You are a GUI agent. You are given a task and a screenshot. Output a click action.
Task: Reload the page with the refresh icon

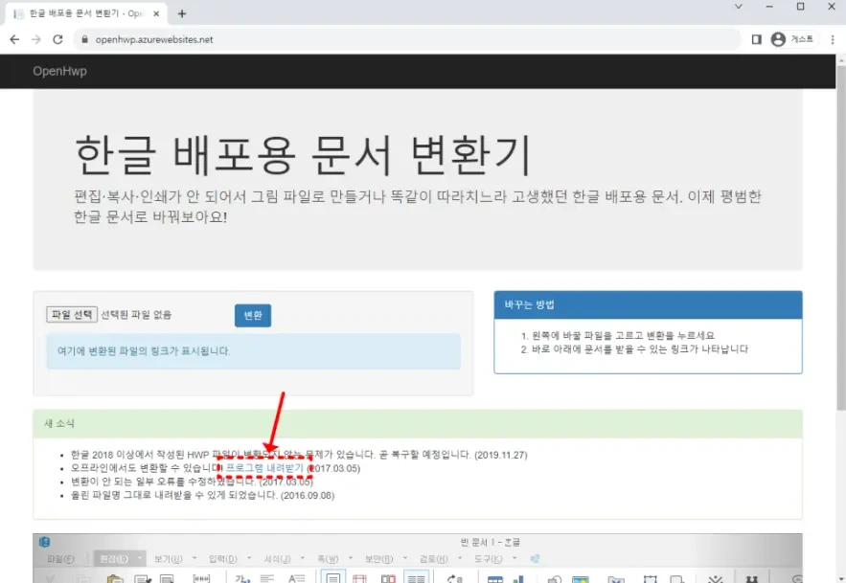57,39
